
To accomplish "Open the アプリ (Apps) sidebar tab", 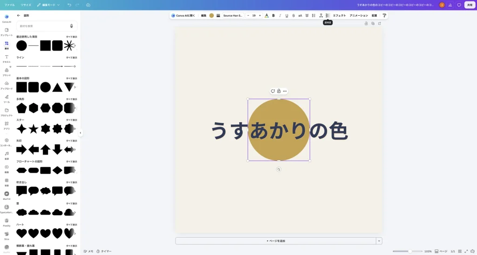I will click(7, 125).
